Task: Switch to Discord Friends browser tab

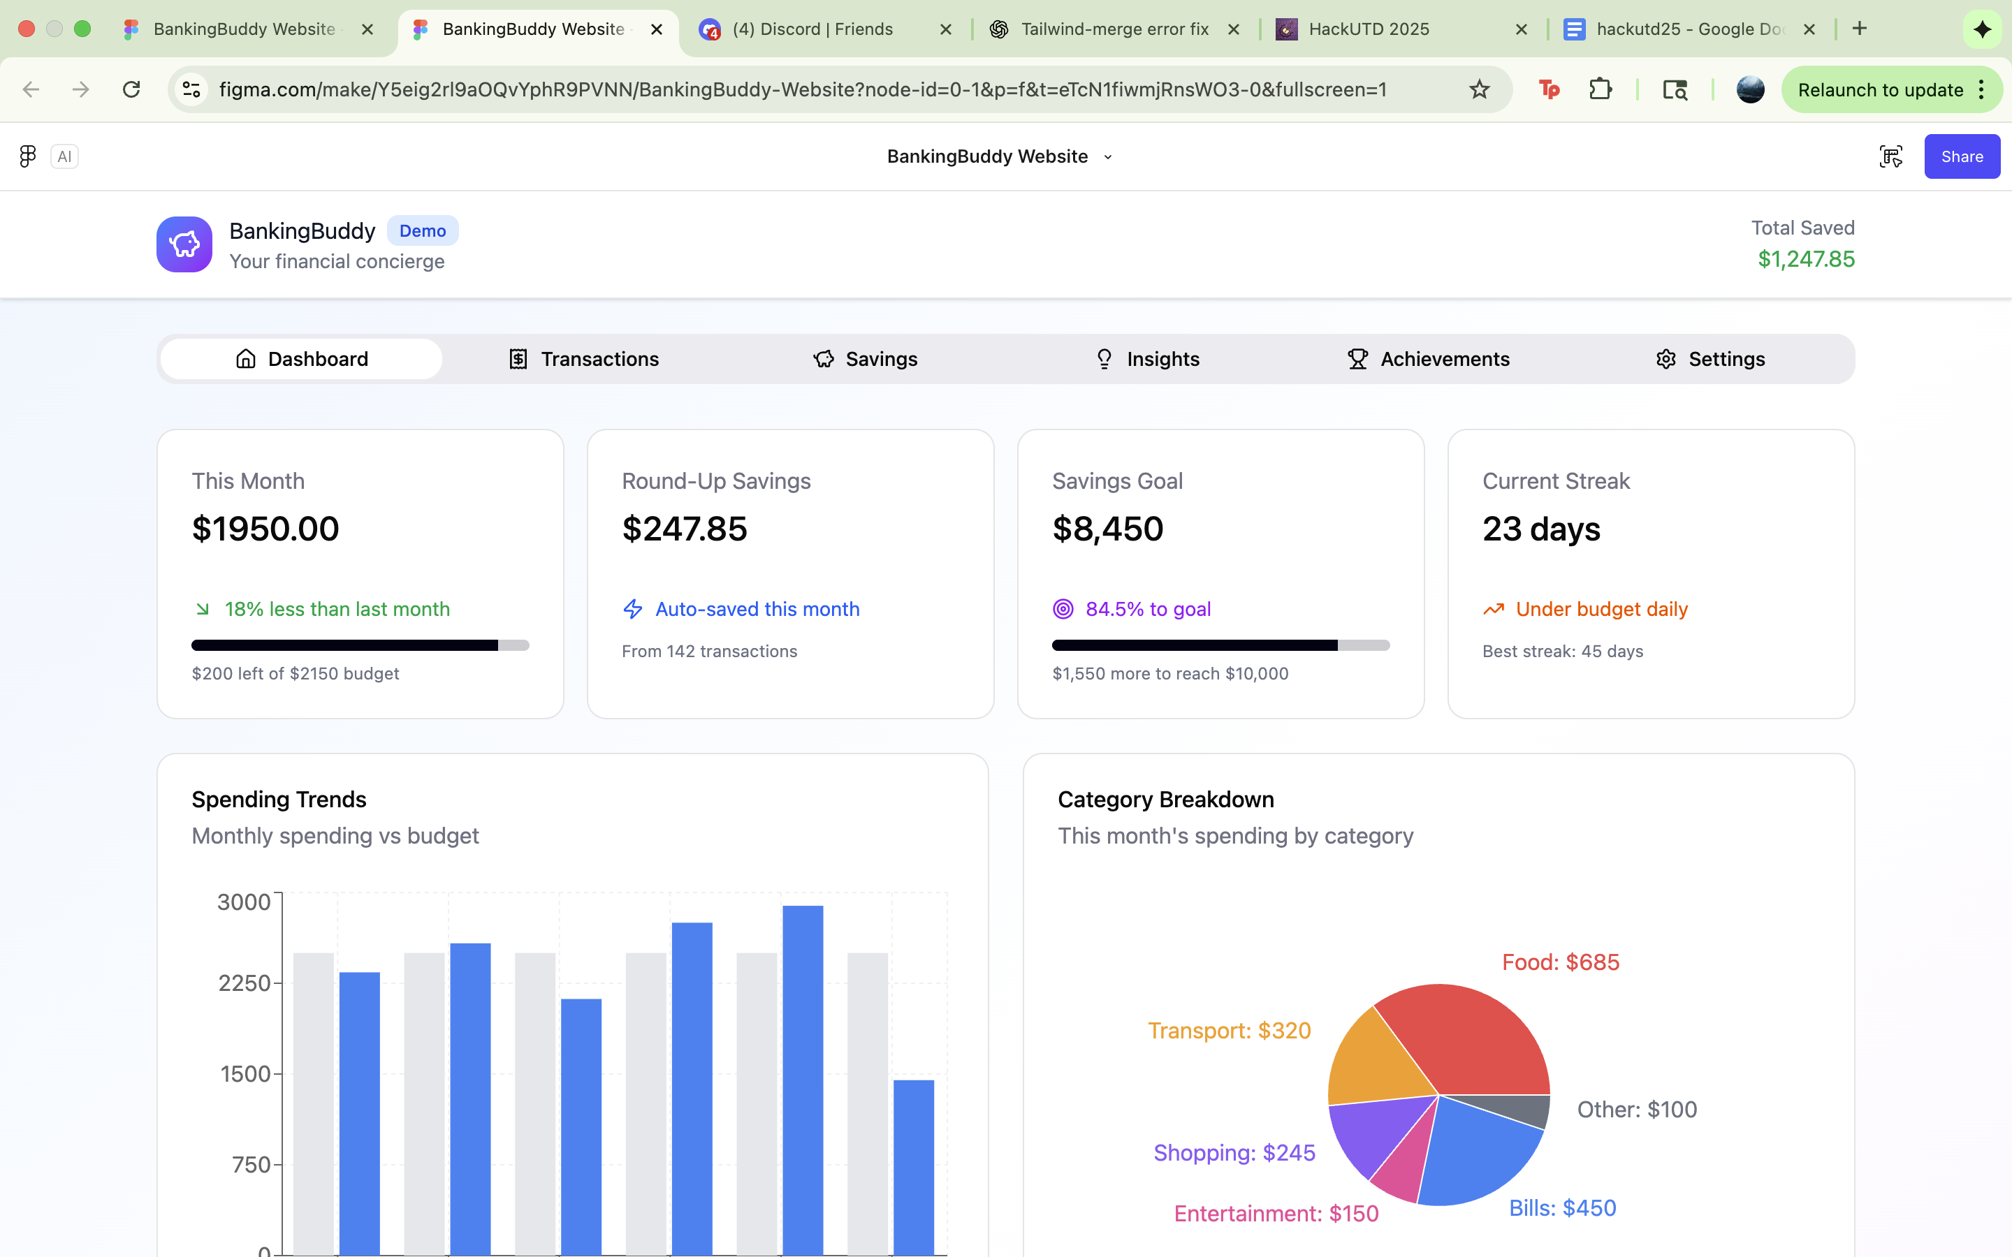Action: pyautogui.click(x=812, y=29)
